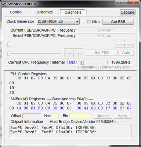Click the Select FSB/DDR/AGP/PCI Frequency field
The image size is (141, 147).
click(106, 36)
